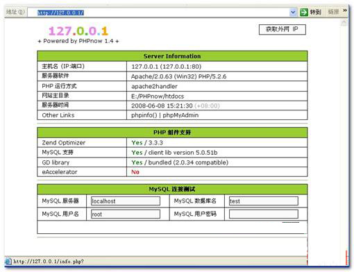The image size is (354, 272).
Task: Click the 获取外网 IP button
Action: (x=283, y=29)
